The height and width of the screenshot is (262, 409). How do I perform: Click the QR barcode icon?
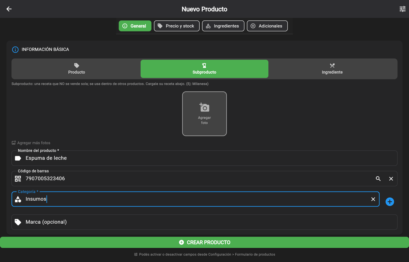click(x=18, y=179)
